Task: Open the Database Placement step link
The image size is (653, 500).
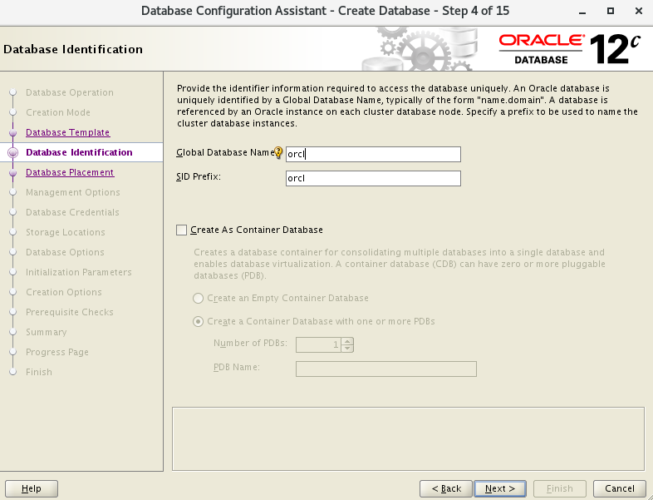Action: tap(70, 173)
